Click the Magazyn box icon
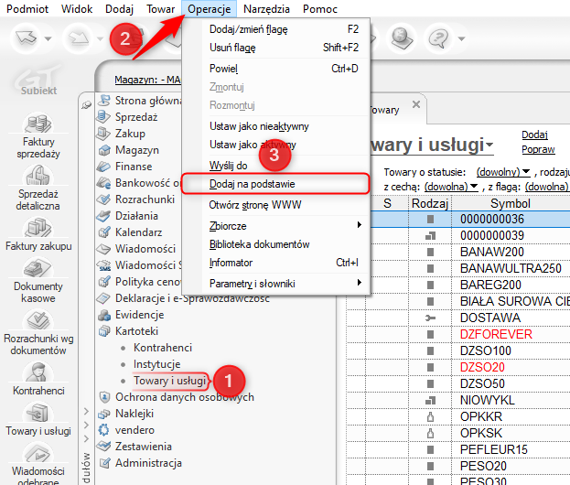 click(x=104, y=150)
